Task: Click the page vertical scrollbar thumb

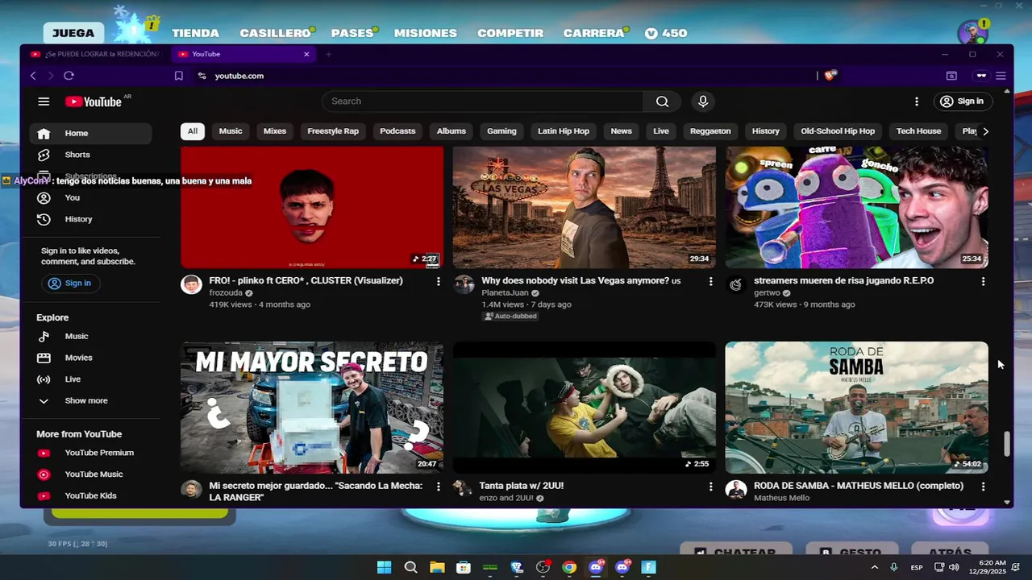Action: (x=1006, y=444)
